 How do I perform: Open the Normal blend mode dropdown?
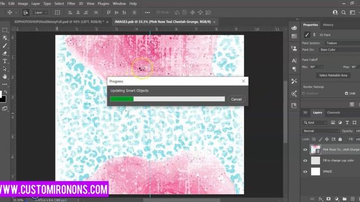coord(321,131)
